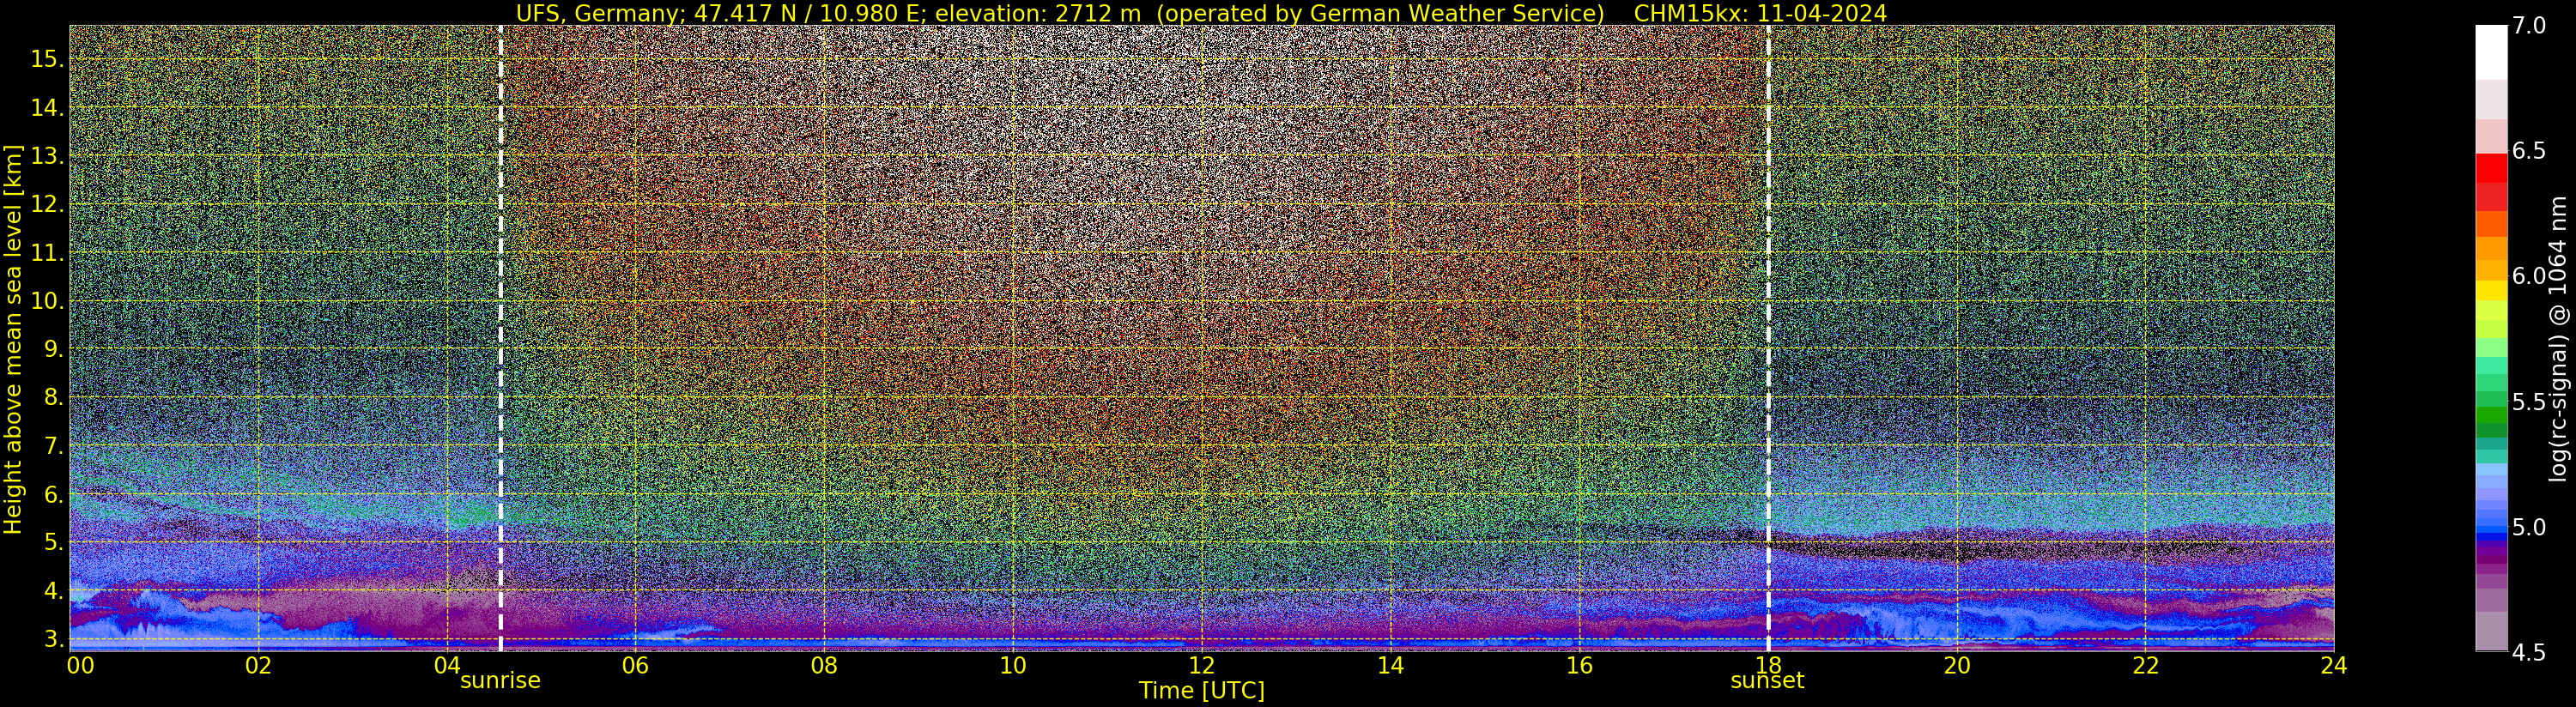
Task: Click the 'log(rc-signal) @ 1064 nm' colorbar label
Action: (x=2558, y=339)
